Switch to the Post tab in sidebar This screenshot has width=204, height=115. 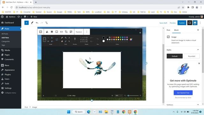(168, 30)
